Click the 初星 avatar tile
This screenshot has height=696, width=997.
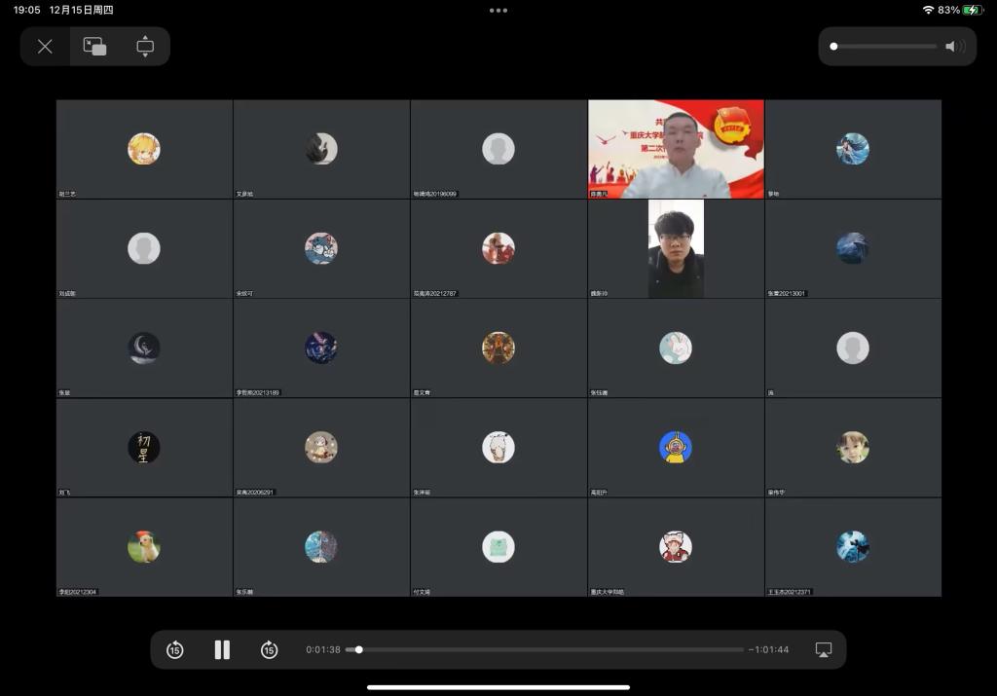pyautogui.click(x=144, y=448)
